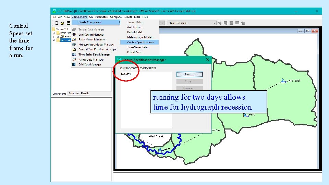Click the Copy... button in manager dialog
This screenshot has width=329, height=185.
pyautogui.click(x=190, y=81)
